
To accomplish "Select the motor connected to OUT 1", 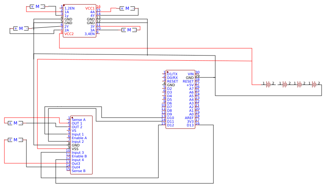I will [15, 123].
